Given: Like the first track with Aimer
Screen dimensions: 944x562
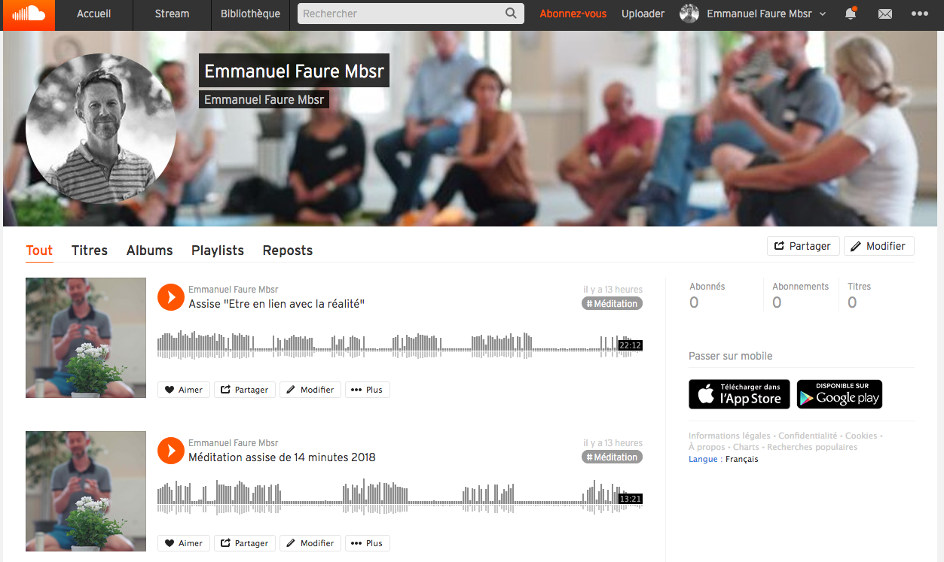Looking at the screenshot, I should tap(184, 390).
